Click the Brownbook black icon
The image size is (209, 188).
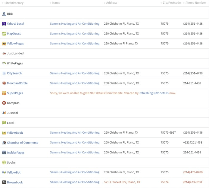[4, 182]
